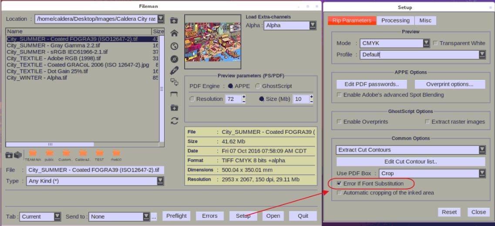The height and width of the screenshot is (226, 495).
Task: Create new folder with plus folder icon
Action: (174, 108)
